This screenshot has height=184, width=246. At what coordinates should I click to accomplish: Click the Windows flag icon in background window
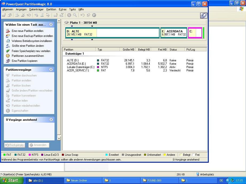point(241,9)
